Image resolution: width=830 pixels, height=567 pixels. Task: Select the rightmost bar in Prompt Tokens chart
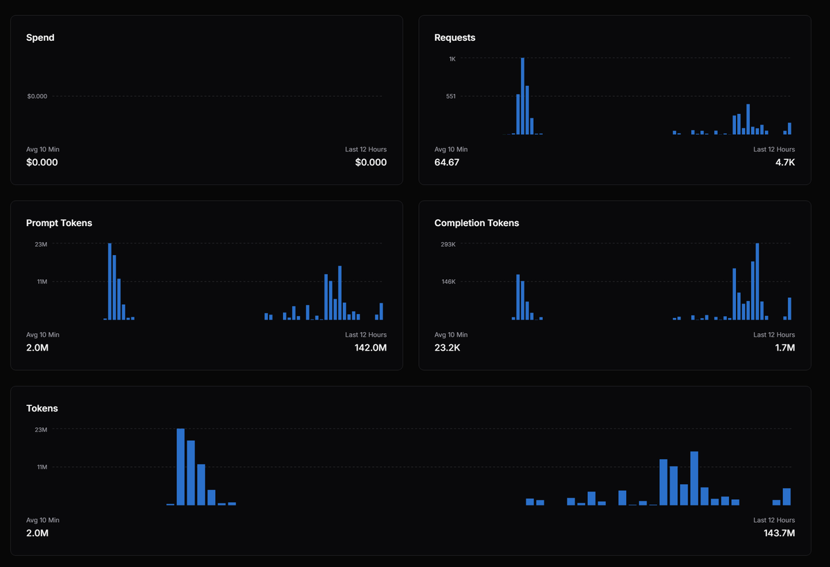tap(381, 311)
